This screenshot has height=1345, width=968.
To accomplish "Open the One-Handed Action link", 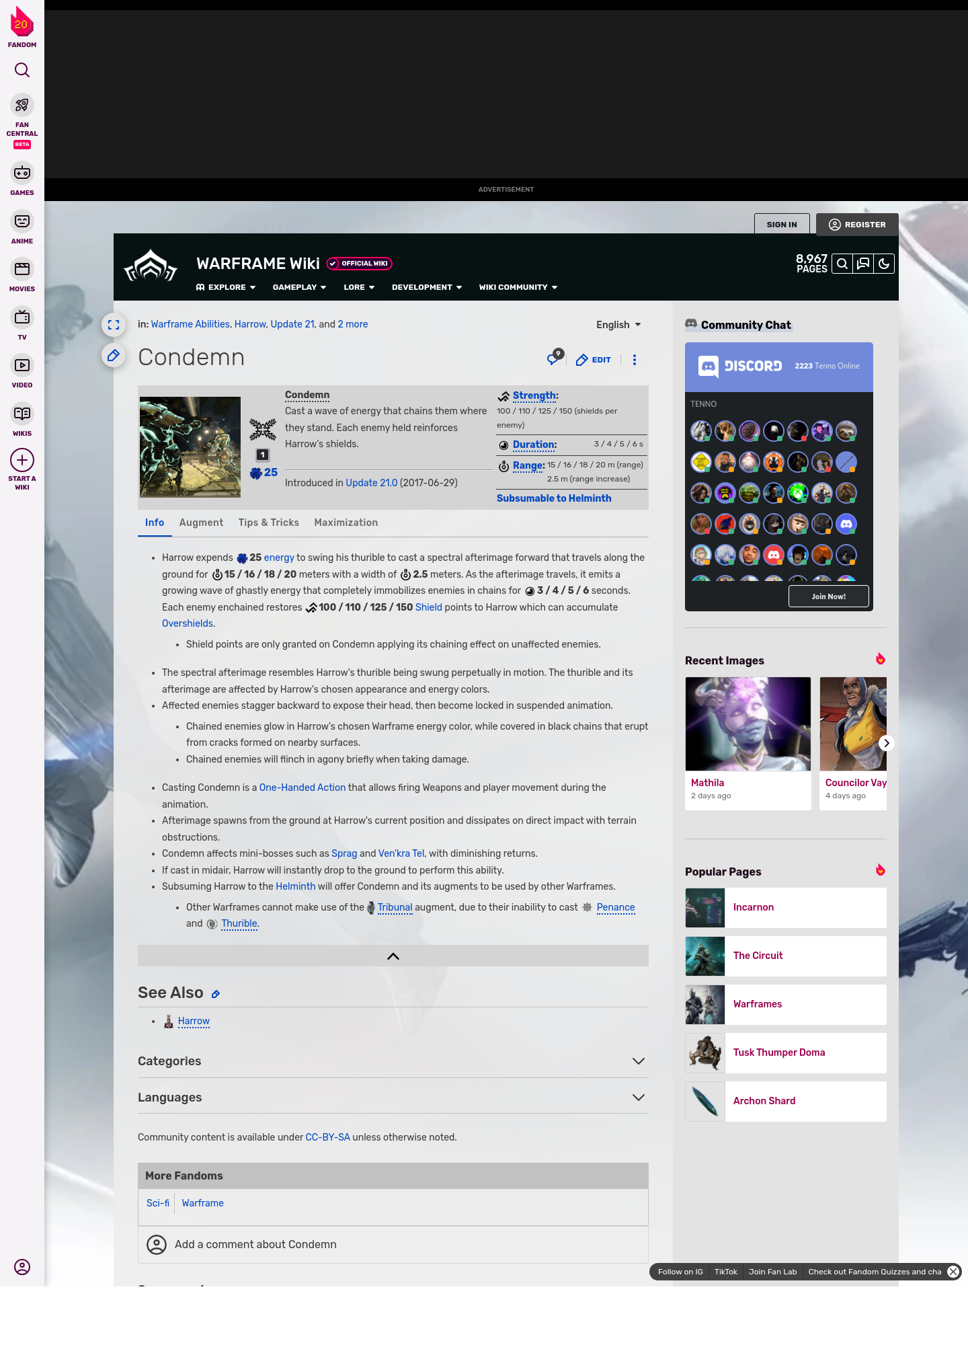I will click(302, 787).
